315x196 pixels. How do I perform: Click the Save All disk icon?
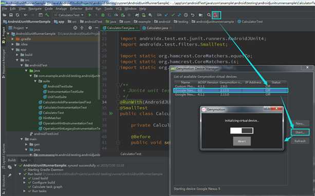[11, 15]
